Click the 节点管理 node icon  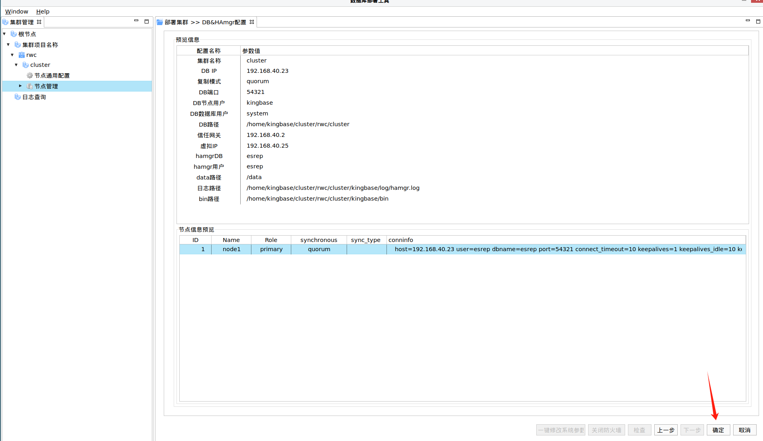[x=29, y=86]
